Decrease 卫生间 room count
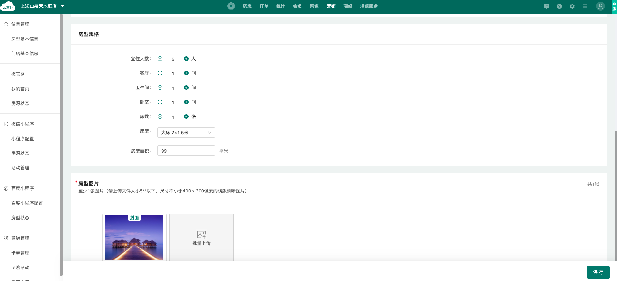This screenshot has width=617, height=281. [x=160, y=88]
